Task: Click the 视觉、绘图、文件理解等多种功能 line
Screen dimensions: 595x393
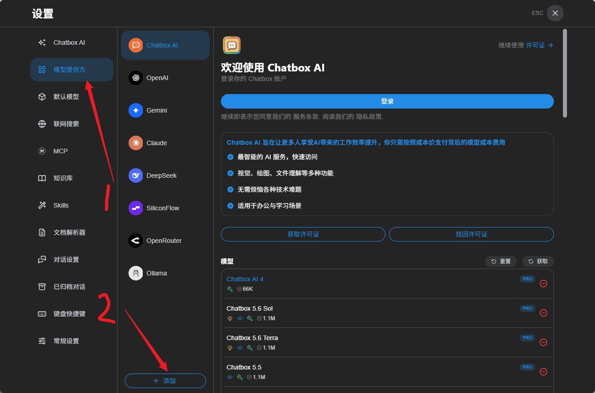Action: click(x=286, y=173)
